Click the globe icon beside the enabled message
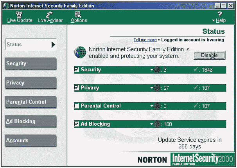The height and width of the screenshot is (168, 237). [x=80, y=52]
